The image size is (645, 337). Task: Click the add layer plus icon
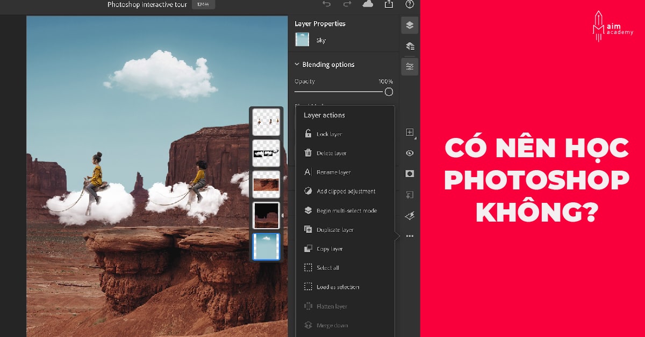tap(410, 133)
